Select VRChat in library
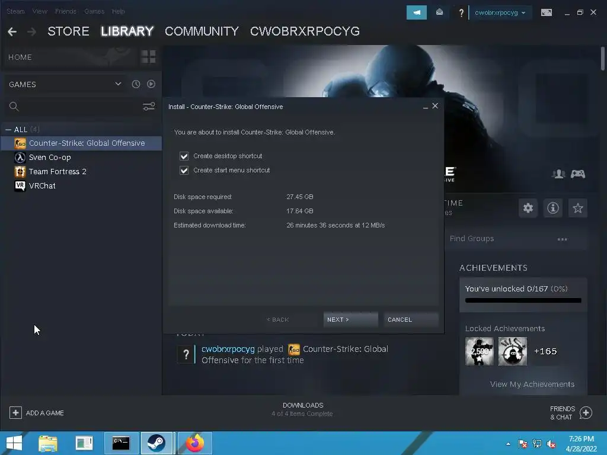This screenshot has height=455, width=607. point(81,185)
